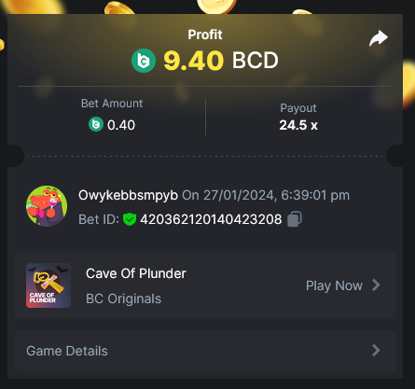Click the Game Details chevron arrow
Screen dimensions: 415x389
[x=376, y=350]
